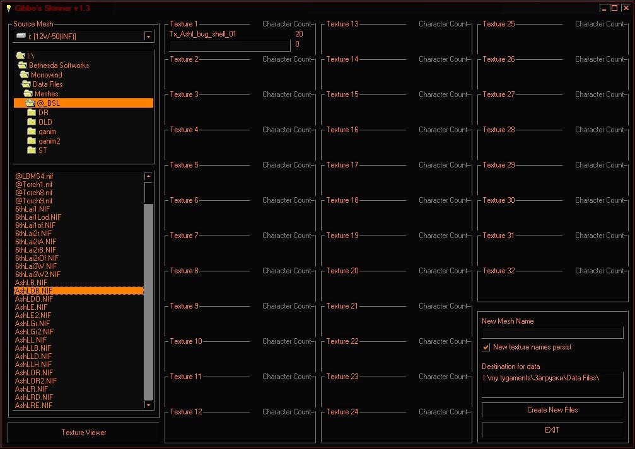The image size is (635, 449).
Task: Click file list scroll down arrow
Action: tap(149, 404)
